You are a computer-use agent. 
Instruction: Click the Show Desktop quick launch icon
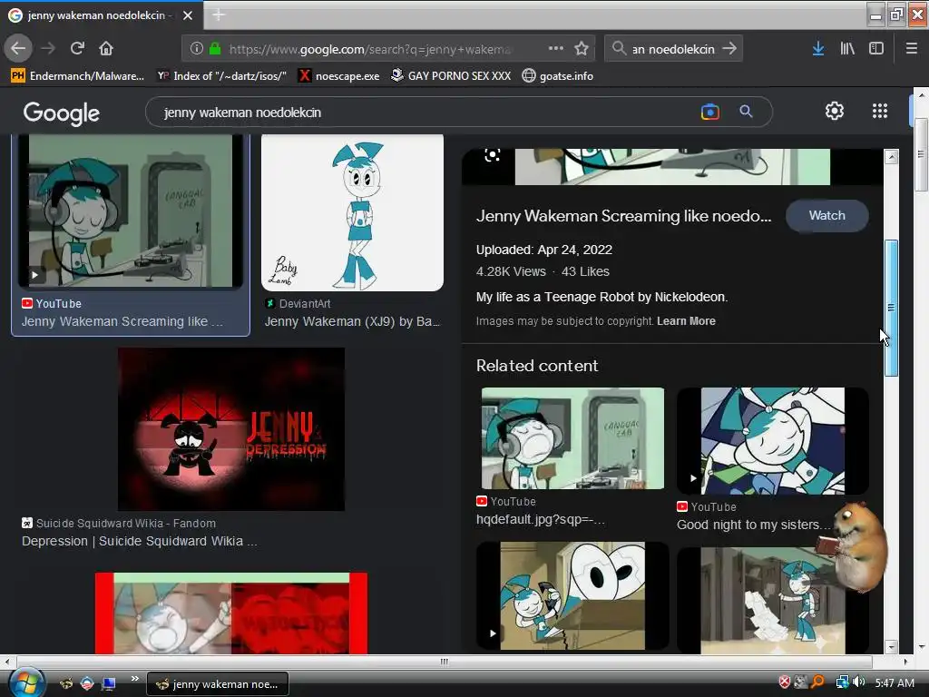pos(108,683)
